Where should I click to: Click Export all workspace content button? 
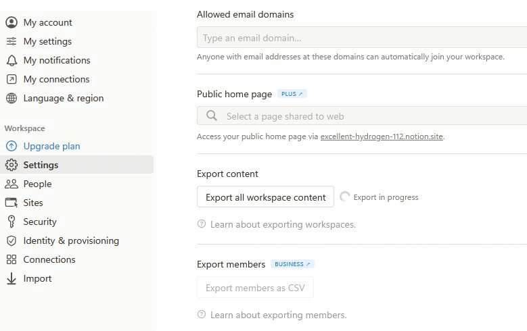click(x=265, y=197)
